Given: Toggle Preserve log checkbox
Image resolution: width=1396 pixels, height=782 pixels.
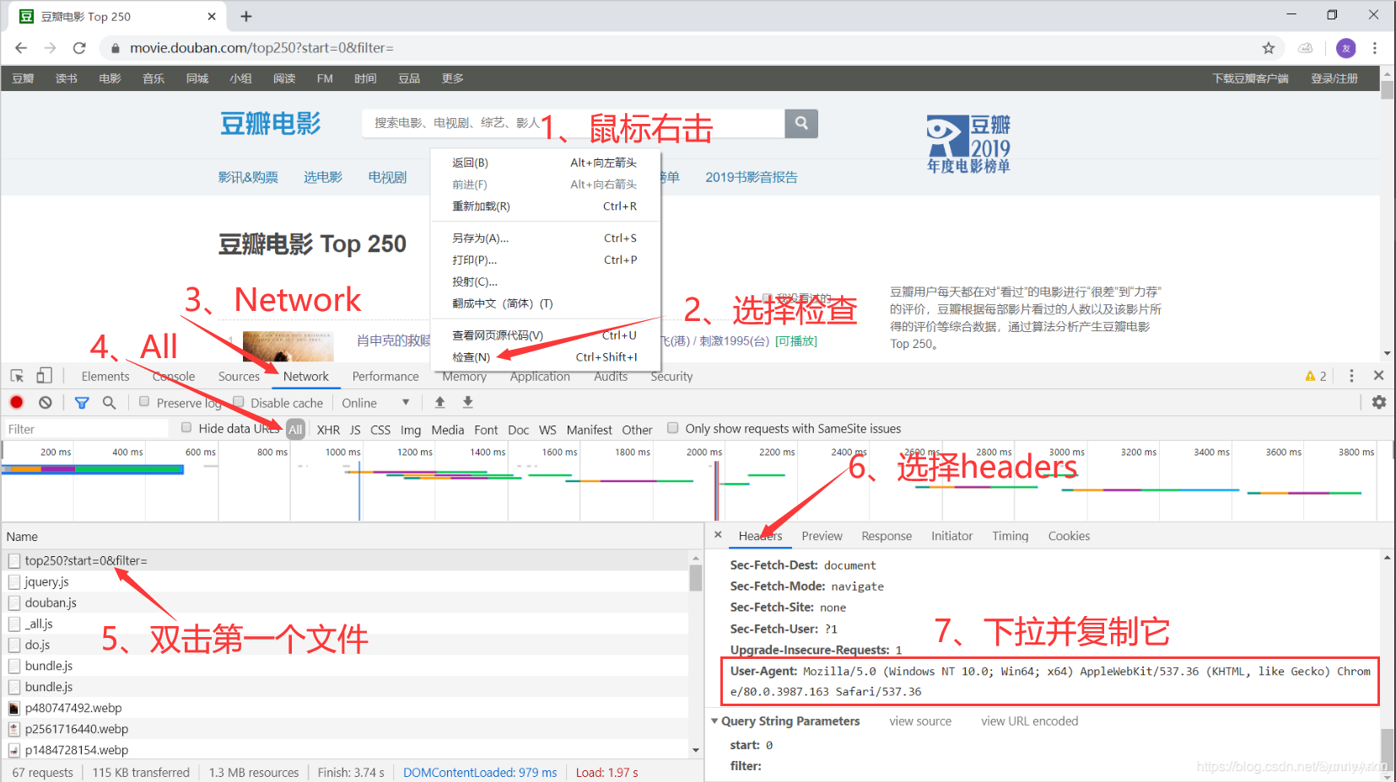Looking at the screenshot, I should pyautogui.click(x=144, y=402).
